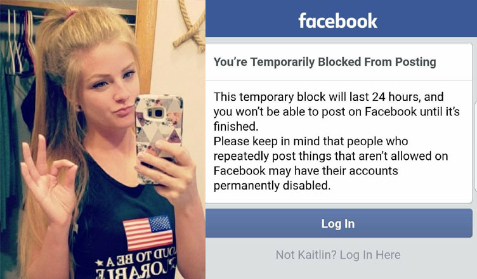The image size is (477, 279).
Task: Click the gray area beneath the login link
Action: 341,271
